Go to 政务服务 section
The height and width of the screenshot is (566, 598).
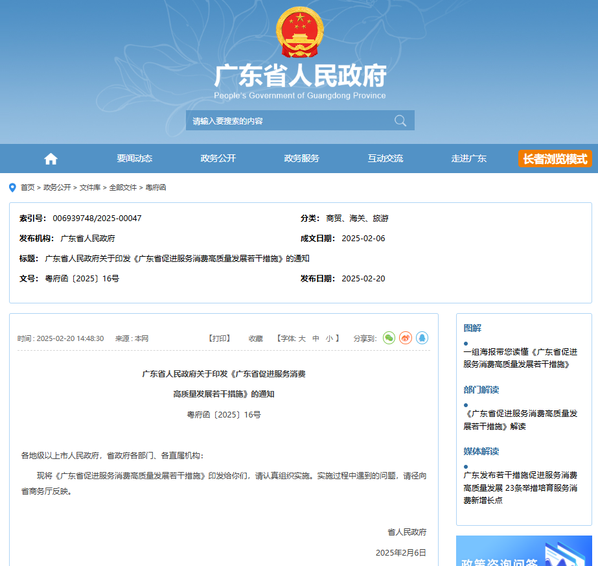[301, 159]
